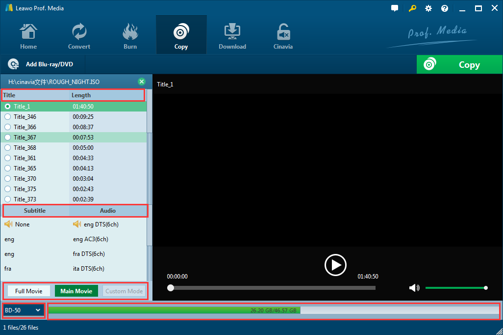Open settings with the gear icon
The height and width of the screenshot is (335, 503).
(x=428, y=8)
